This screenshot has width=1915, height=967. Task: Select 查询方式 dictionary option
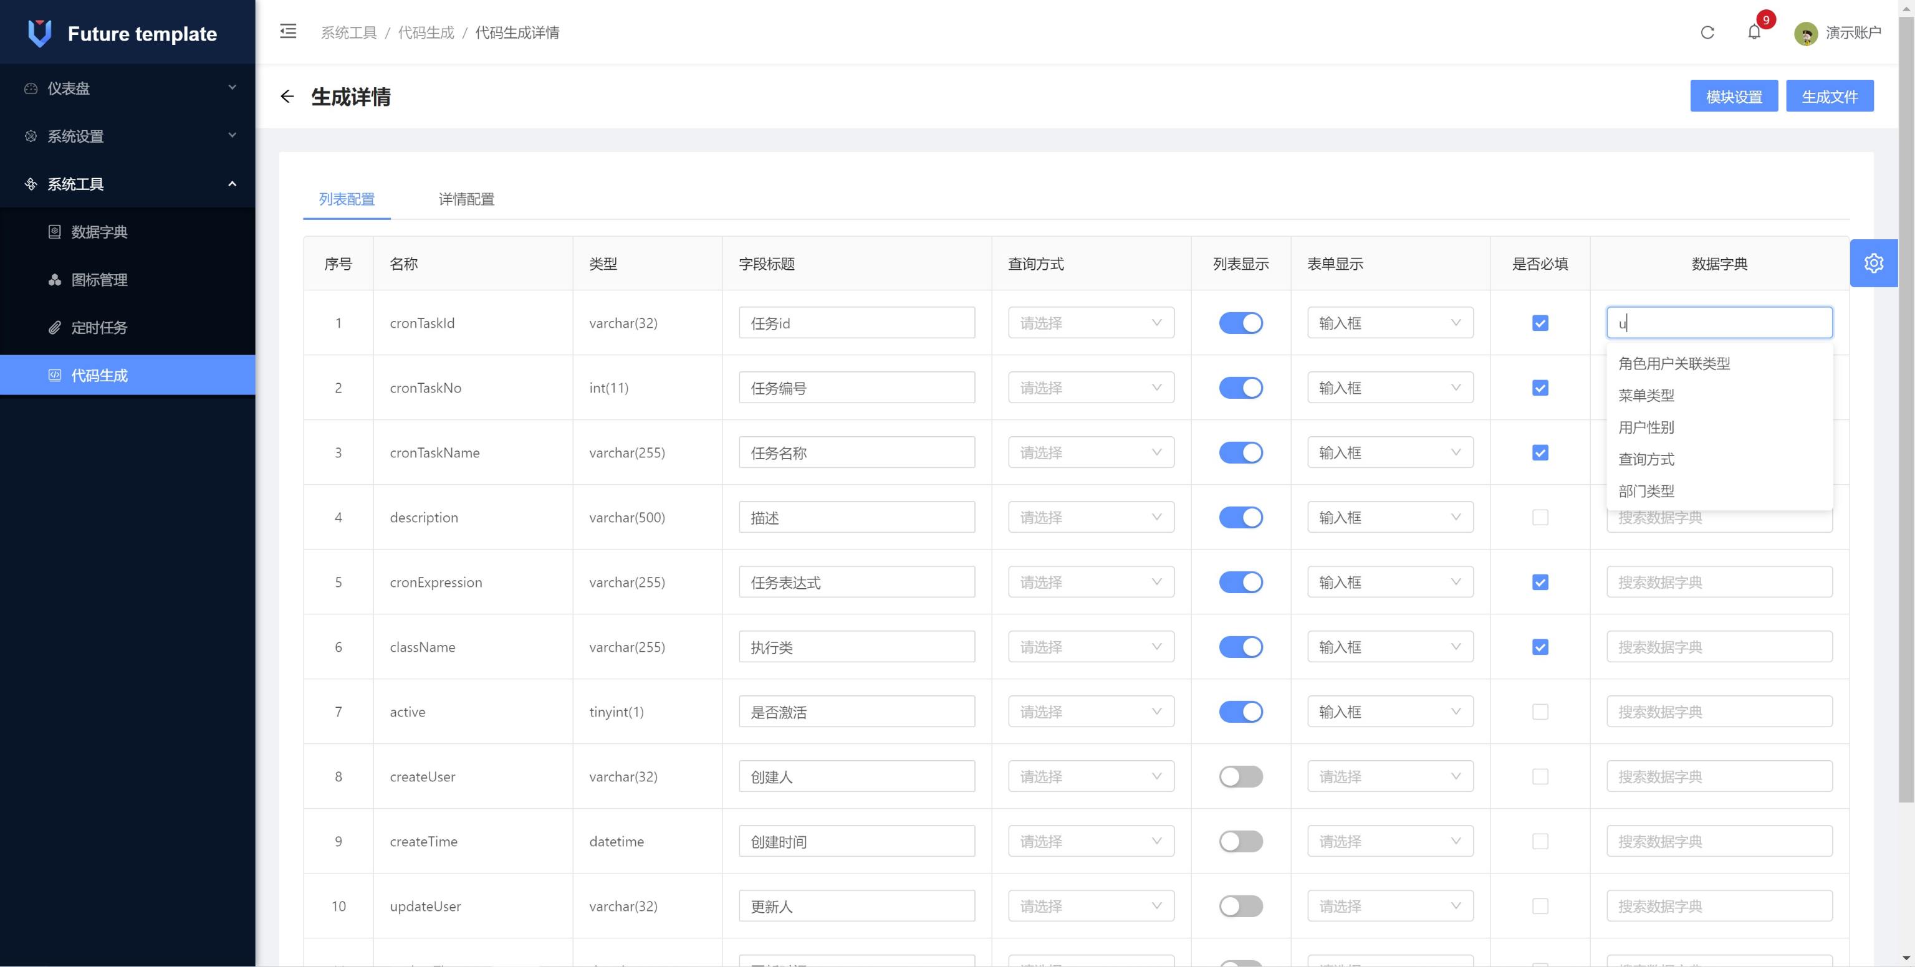(x=1719, y=459)
